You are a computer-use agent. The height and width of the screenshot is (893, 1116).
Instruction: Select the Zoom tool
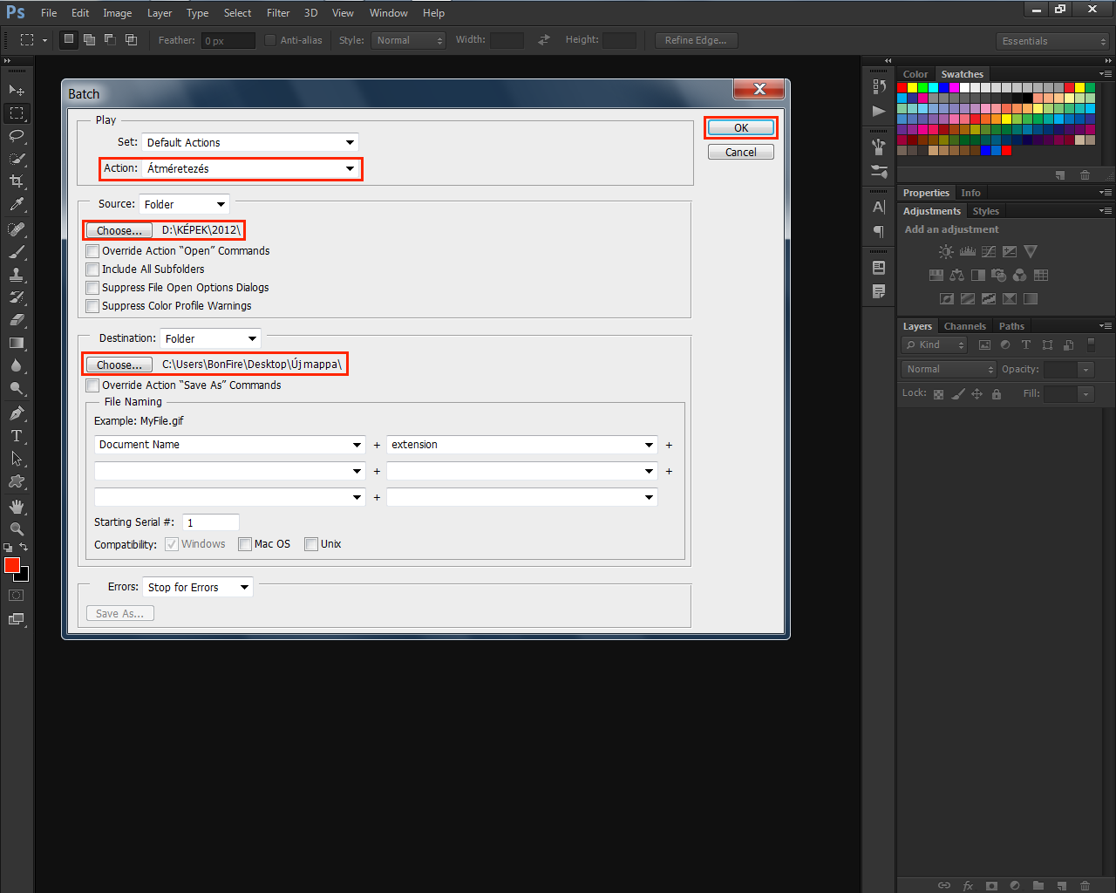pyautogui.click(x=16, y=529)
